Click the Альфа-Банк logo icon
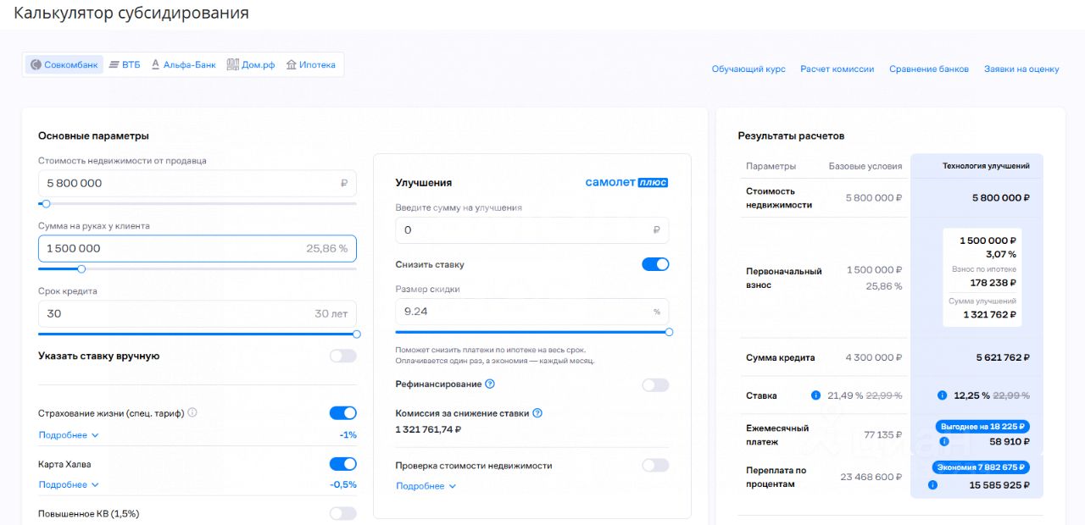Image resolution: width=1085 pixels, height=525 pixels. click(155, 64)
